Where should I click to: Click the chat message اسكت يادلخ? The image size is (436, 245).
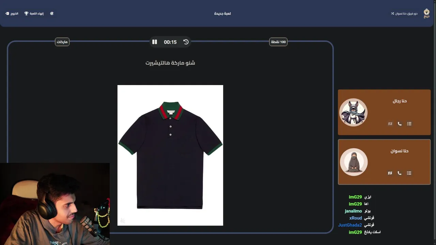click(x=372, y=232)
